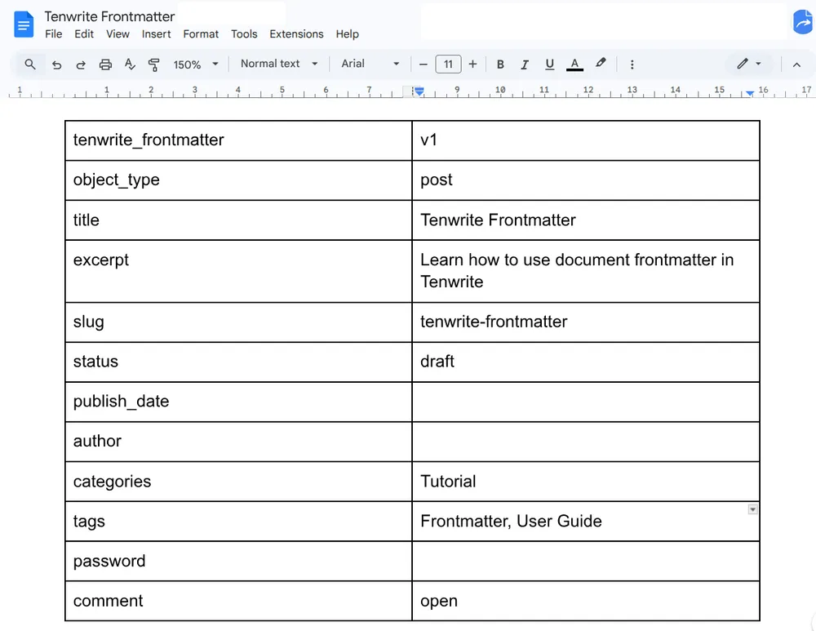Toggle bold formatting
The height and width of the screenshot is (631, 816).
click(500, 64)
